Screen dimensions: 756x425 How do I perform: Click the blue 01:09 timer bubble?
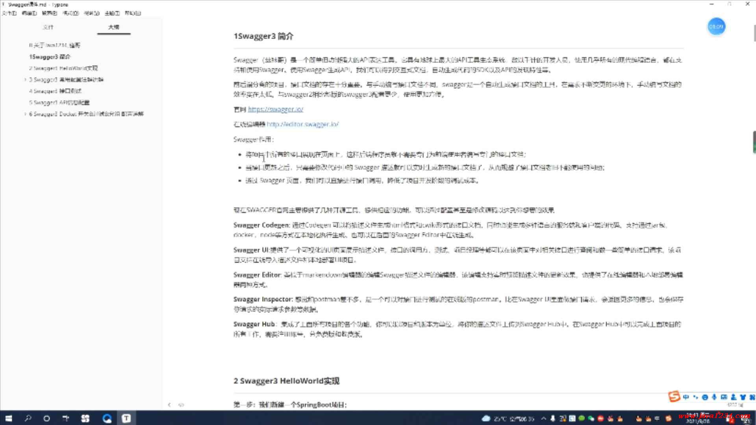click(x=716, y=27)
